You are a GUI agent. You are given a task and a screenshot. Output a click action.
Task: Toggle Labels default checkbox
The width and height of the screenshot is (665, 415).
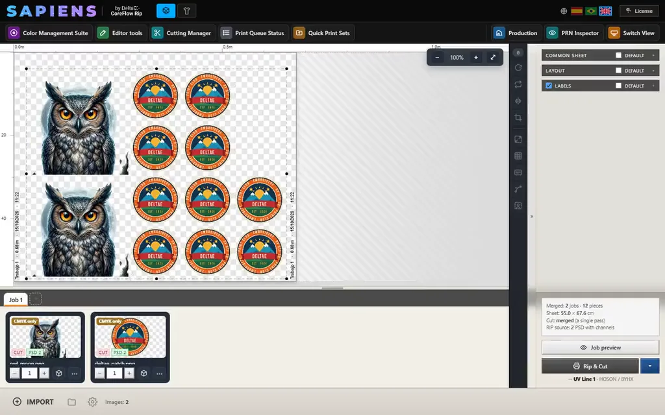[x=618, y=86]
